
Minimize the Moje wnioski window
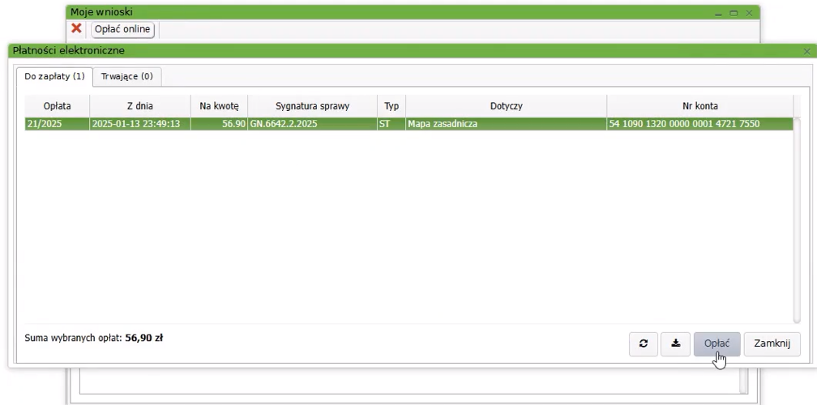coord(718,13)
